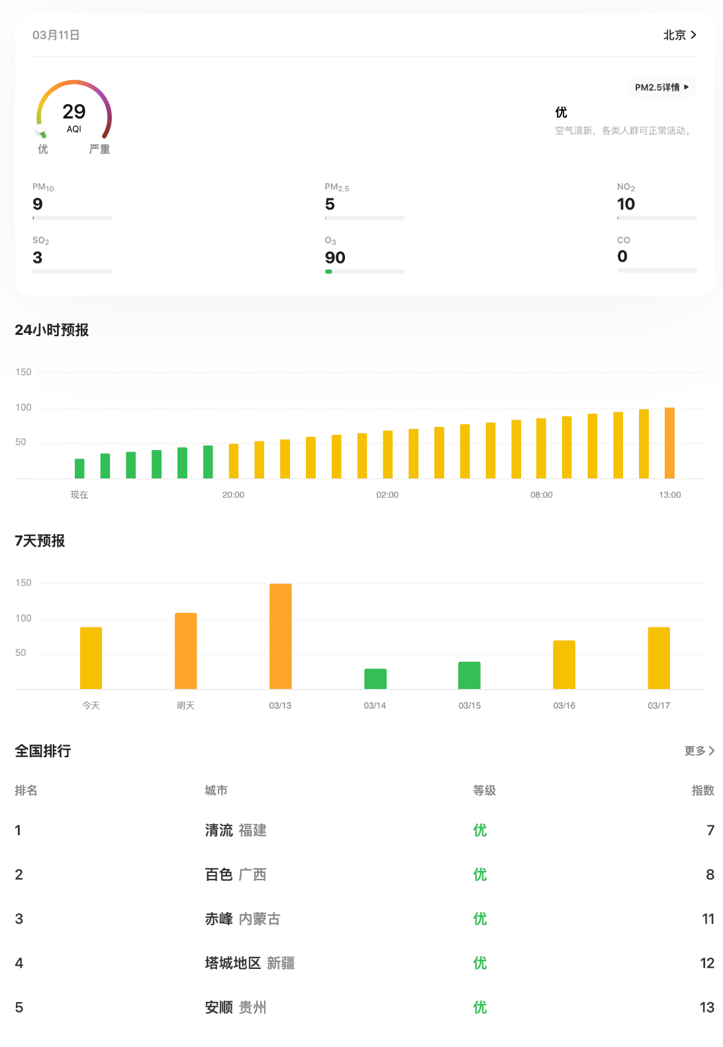This screenshot has width=723, height=1047.
Task: Click the 24小时预报 section heading
Action: click(x=52, y=330)
